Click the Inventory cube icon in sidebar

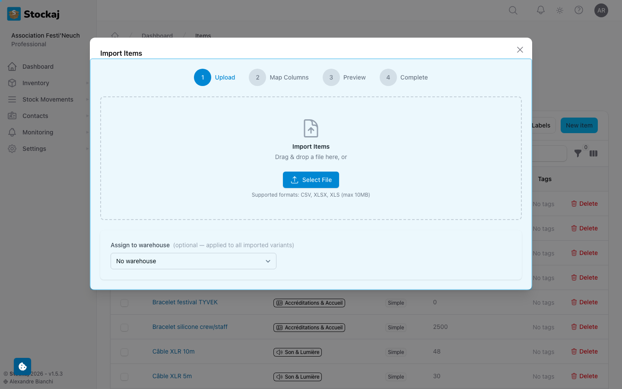12,83
